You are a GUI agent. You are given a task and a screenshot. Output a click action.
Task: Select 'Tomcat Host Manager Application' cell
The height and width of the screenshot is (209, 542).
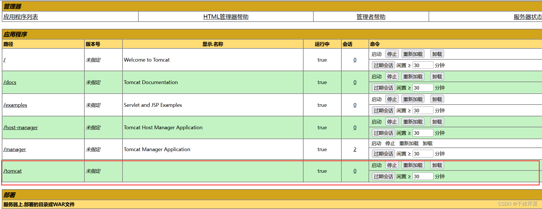213,128
